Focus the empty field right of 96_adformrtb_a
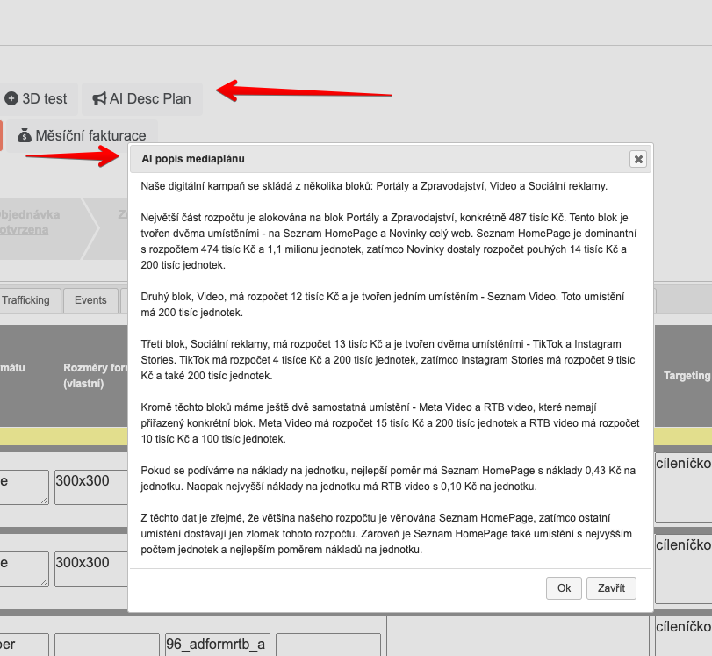 click(x=327, y=645)
